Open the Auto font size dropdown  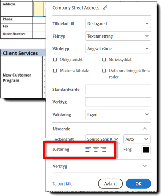(x=137, y=139)
